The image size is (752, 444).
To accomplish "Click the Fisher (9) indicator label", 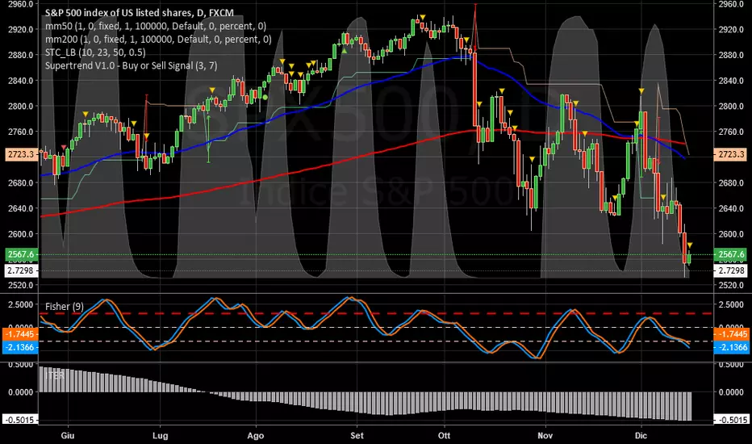I will (x=65, y=306).
